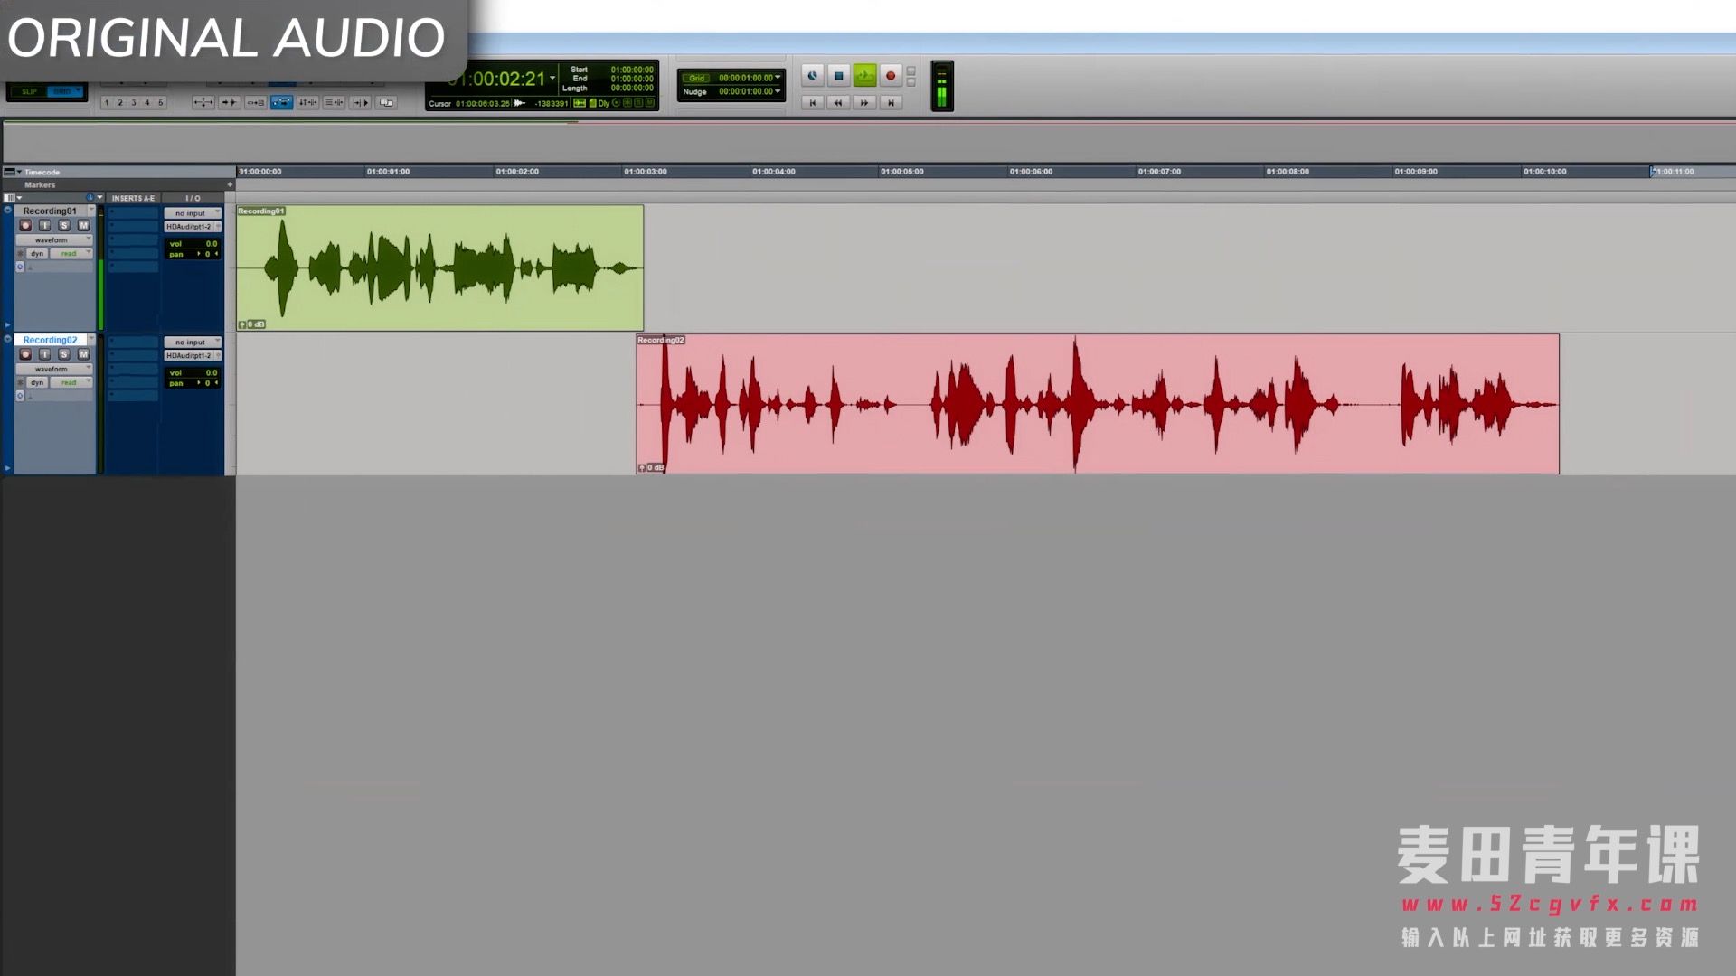Mute the Recording01 track
Image resolution: width=1736 pixels, height=976 pixels.
(x=83, y=226)
